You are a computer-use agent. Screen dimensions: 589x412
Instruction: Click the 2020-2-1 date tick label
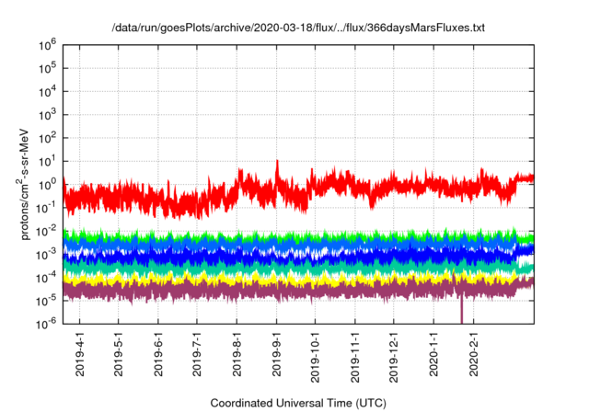click(474, 355)
